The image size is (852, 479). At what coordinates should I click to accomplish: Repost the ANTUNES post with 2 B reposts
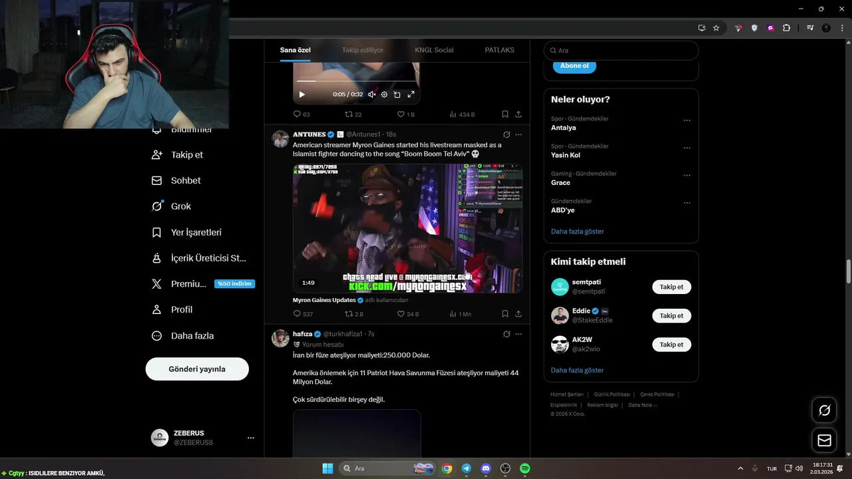(353, 314)
